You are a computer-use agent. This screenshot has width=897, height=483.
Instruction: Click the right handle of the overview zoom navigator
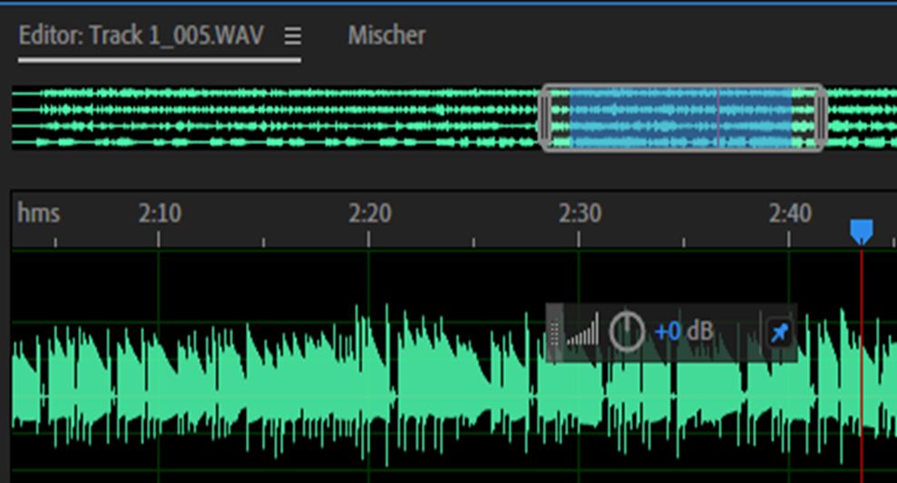(x=820, y=117)
